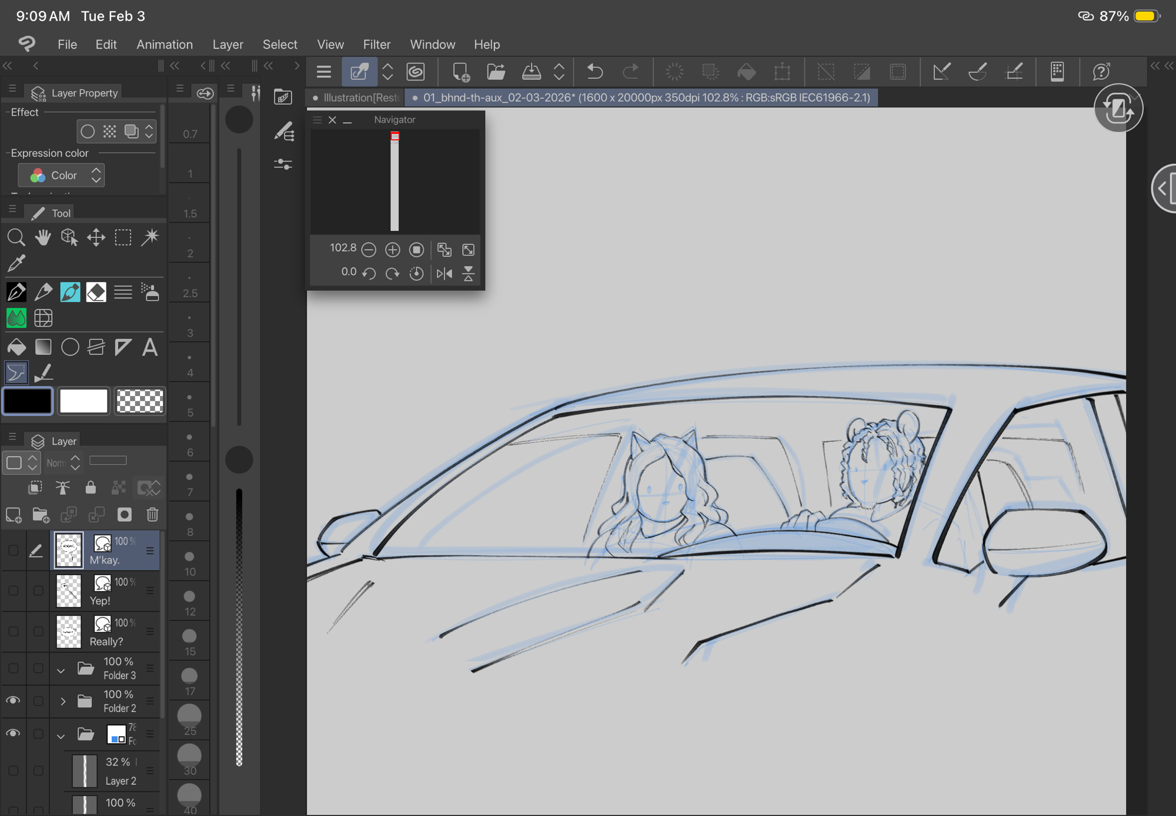Viewport: 1176px width, 816px height.
Task: Hide Folder 2 using eye icon
Action: [x=13, y=700]
